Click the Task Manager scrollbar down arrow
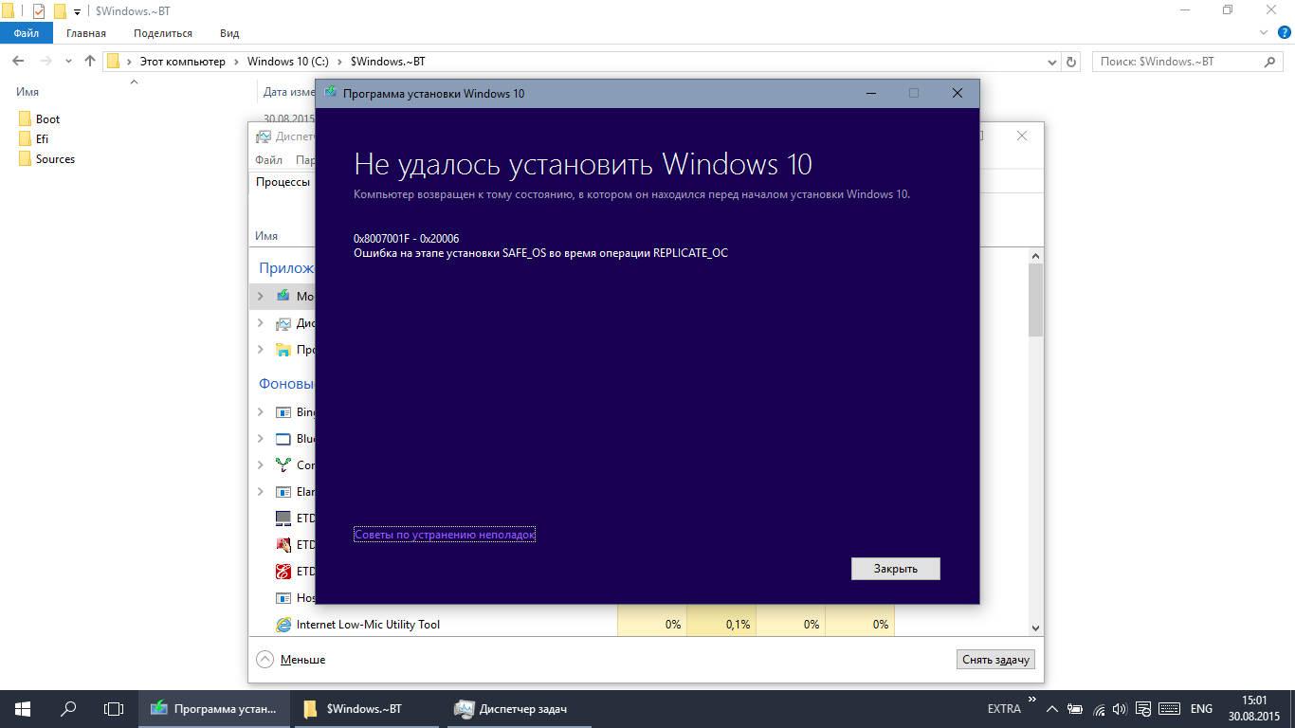 tap(1035, 628)
